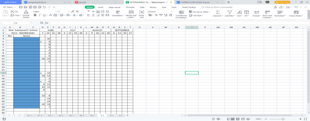Click the Cut scissors button

click(x=14, y=12)
